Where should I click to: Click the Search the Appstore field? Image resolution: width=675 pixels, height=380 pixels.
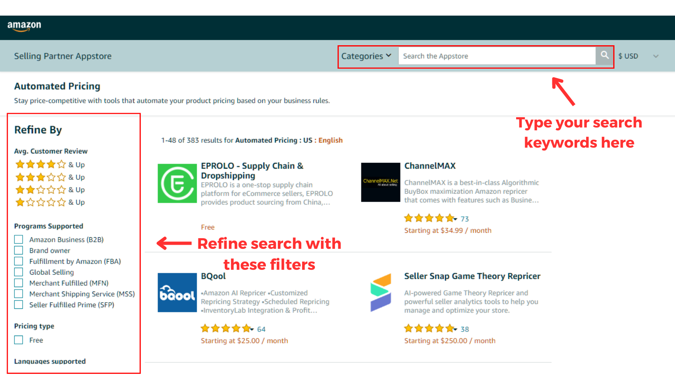point(497,56)
